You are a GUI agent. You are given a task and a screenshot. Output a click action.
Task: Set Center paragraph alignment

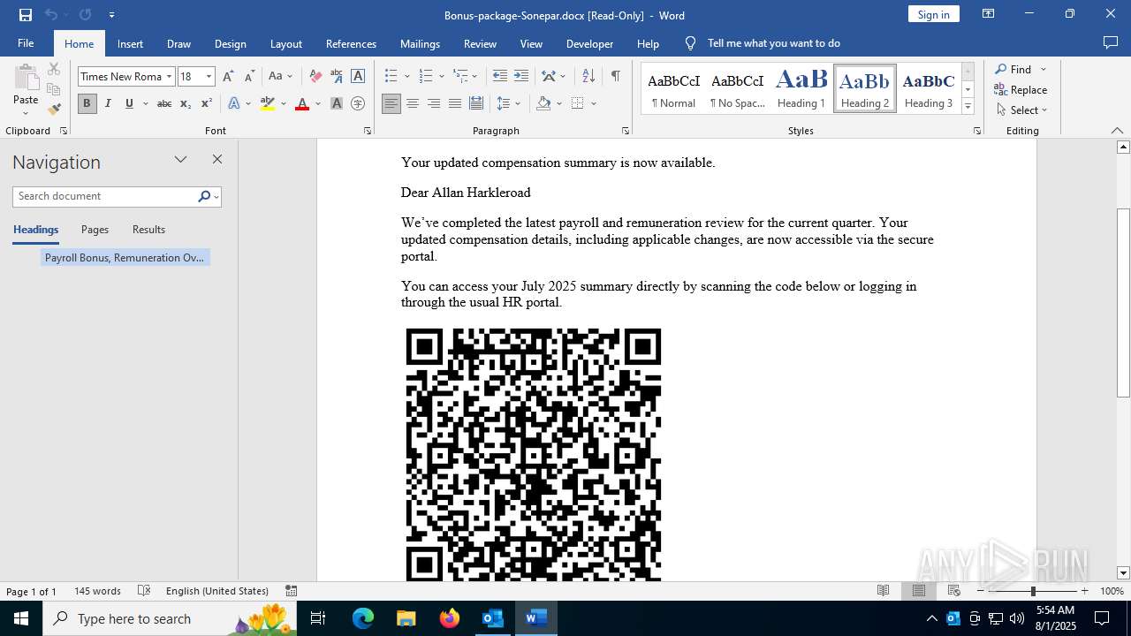(412, 103)
